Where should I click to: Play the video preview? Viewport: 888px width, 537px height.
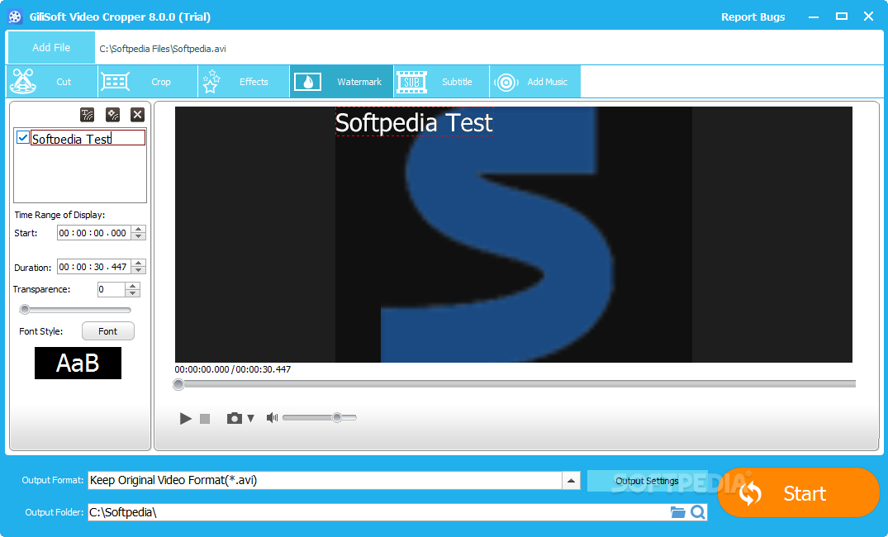point(185,419)
